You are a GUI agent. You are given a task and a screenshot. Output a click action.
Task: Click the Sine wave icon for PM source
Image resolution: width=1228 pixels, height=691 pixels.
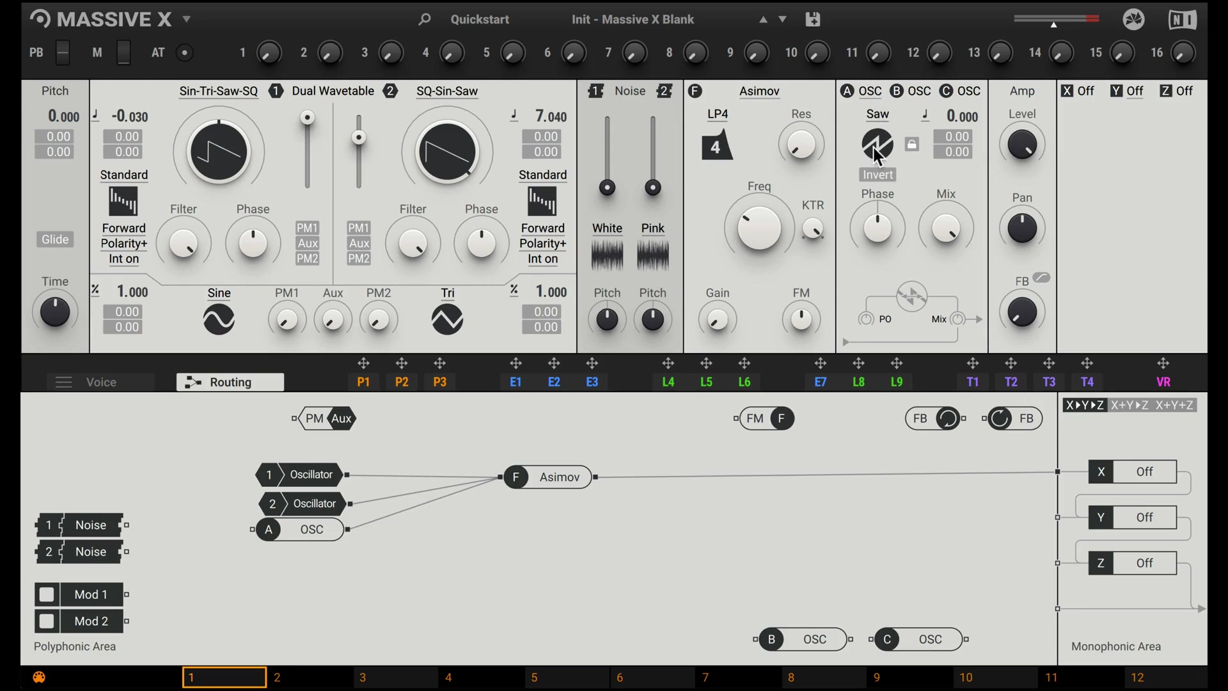[219, 319]
